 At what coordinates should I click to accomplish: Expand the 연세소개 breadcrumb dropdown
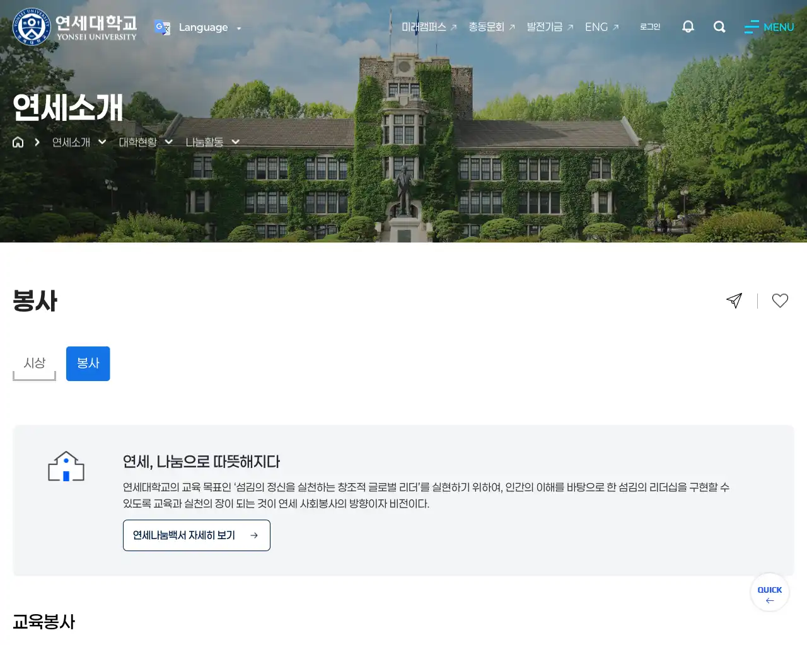coord(79,142)
